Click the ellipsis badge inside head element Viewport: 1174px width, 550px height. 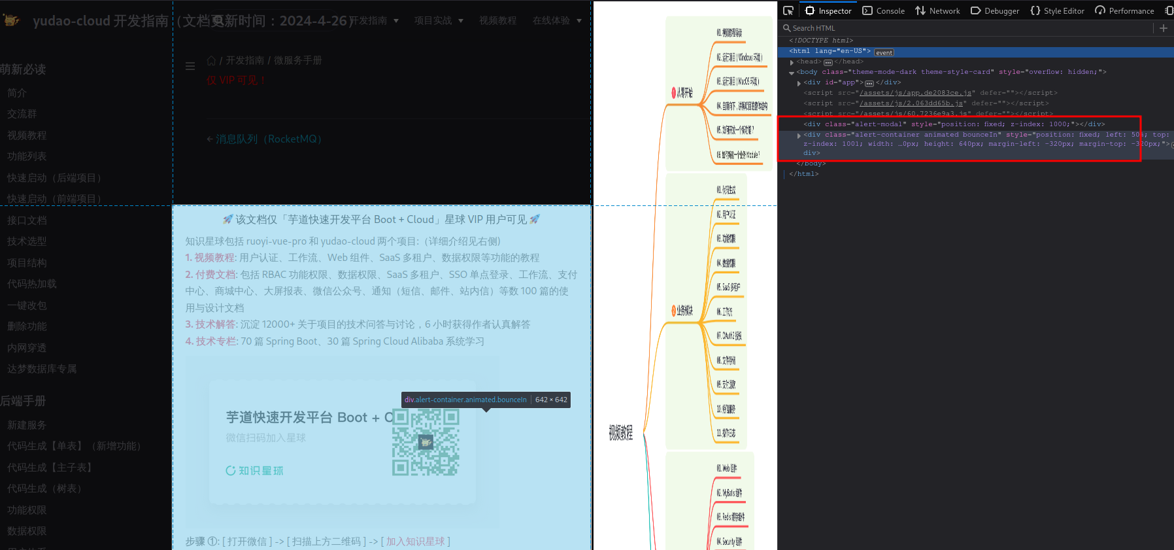click(x=828, y=63)
